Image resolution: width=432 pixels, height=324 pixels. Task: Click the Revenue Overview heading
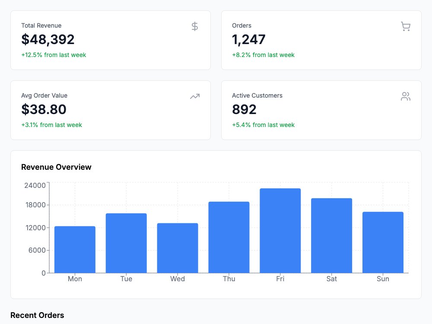(x=56, y=167)
